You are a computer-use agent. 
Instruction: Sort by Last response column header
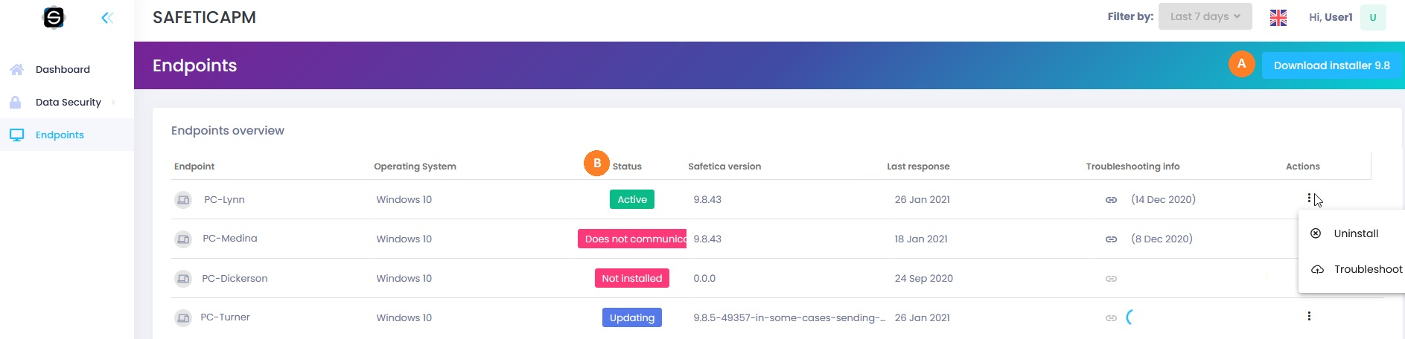click(918, 167)
